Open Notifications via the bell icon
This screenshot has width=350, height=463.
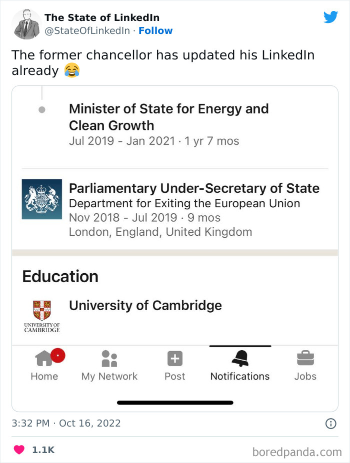(x=240, y=358)
